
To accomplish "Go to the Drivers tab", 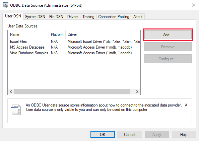I will (x=73, y=17).
